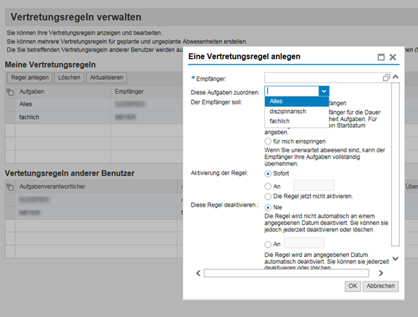
Task: Close the Vertretungsregel anlegen dialog
Action: coord(393,57)
